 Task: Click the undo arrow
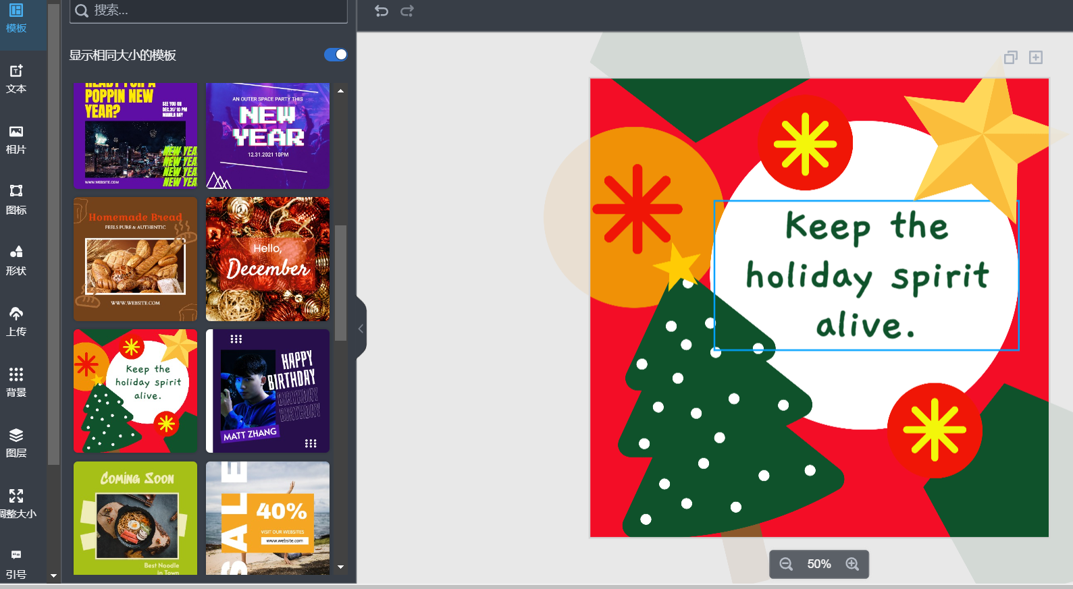[x=382, y=11]
